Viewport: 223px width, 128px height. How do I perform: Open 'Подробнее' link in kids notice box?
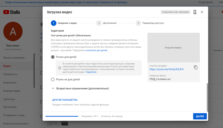pyautogui.click(x=91, y=72)
